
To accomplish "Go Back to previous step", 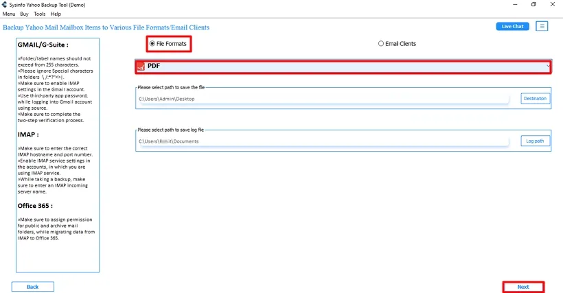I will 33,287.
